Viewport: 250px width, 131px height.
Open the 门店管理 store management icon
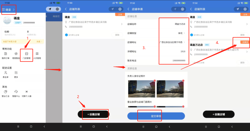click(x=26, y=55)
